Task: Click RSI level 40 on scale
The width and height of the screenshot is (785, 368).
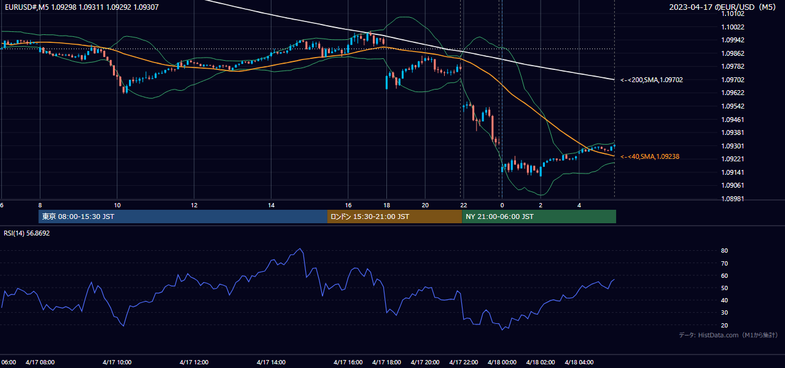Action: tap(725, 300)
